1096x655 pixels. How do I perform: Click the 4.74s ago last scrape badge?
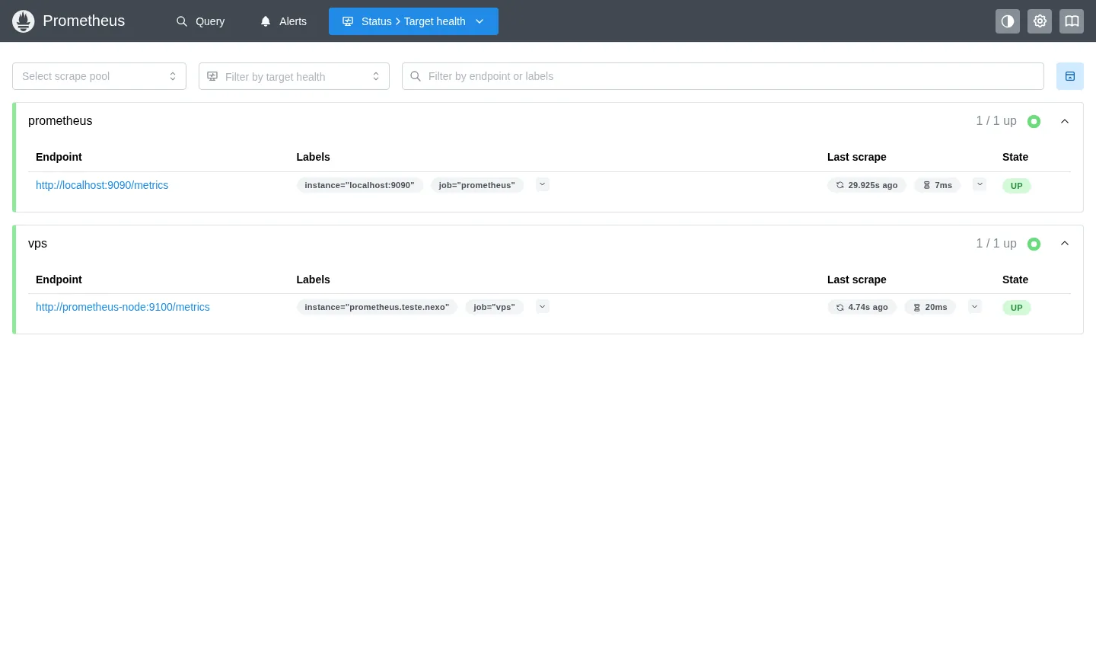862,307
